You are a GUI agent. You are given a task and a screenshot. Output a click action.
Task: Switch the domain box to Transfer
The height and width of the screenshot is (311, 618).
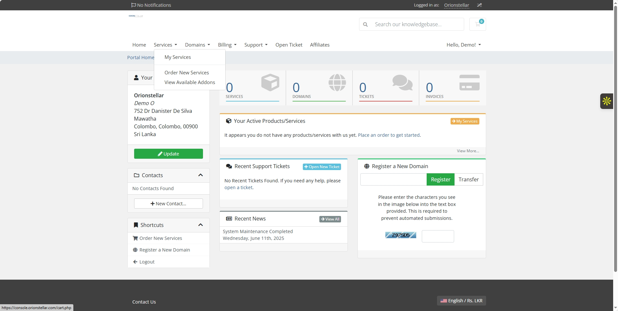(468, 179)
